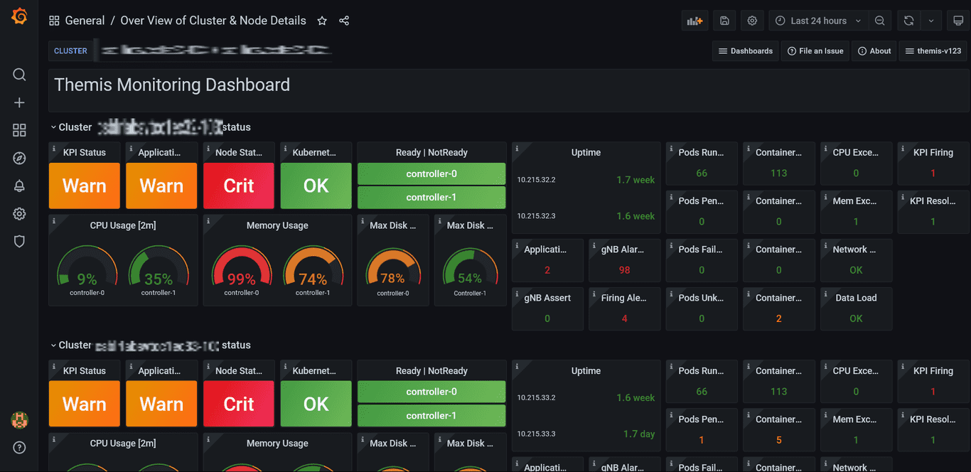Click Firing Alerts value 4
Viewport: 971px width, 472px height.
tap(624, 318)
